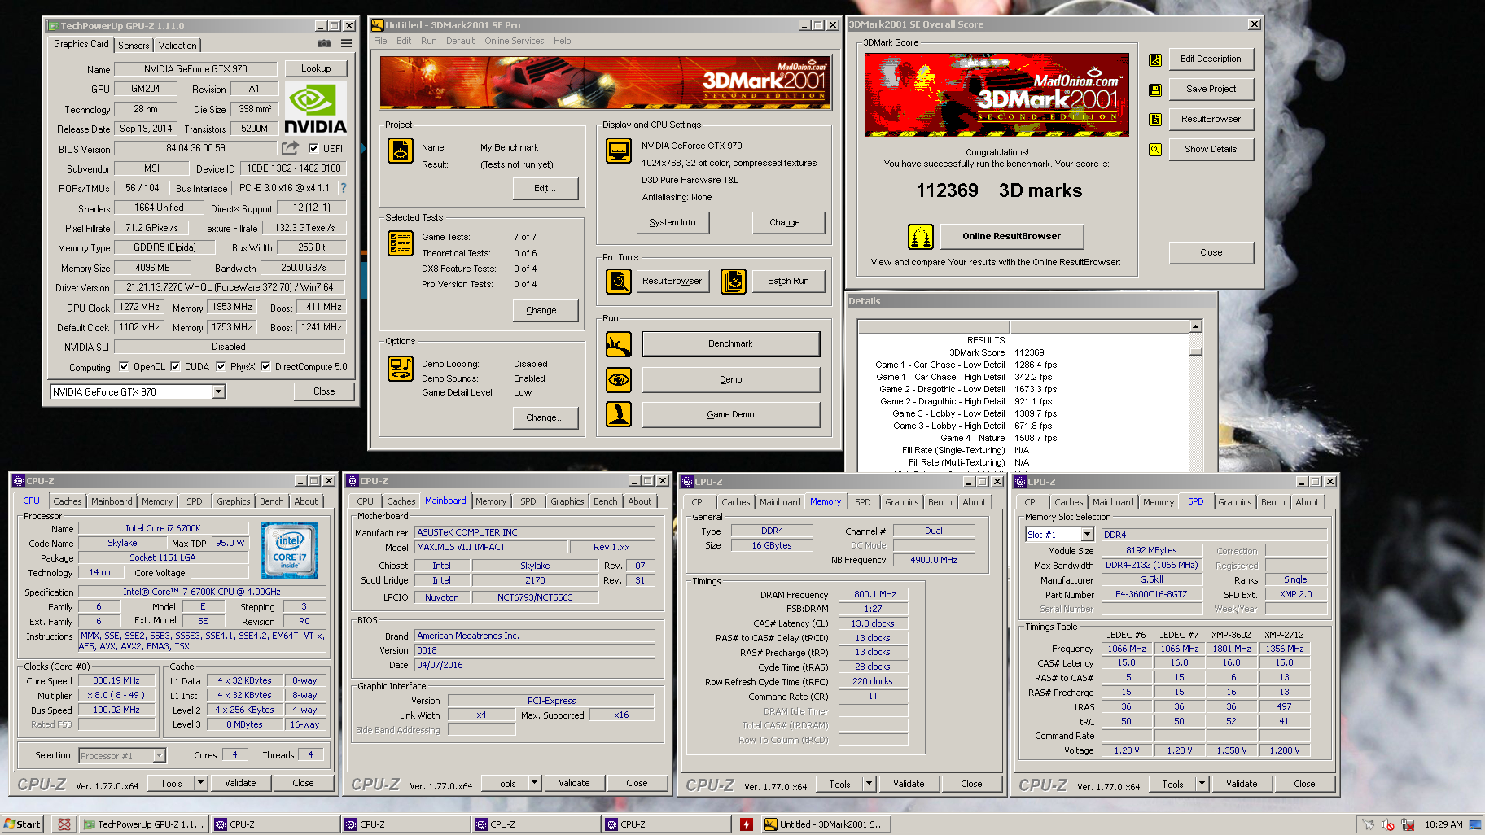The height and width of the screenshot is (835, 1485).
Task: Switch to the Sensors tab in GPU-Z
Action: (134, 46)
